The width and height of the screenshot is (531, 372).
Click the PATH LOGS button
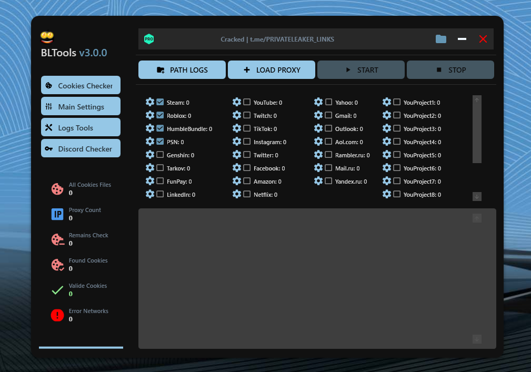click(x=182, y=69)
